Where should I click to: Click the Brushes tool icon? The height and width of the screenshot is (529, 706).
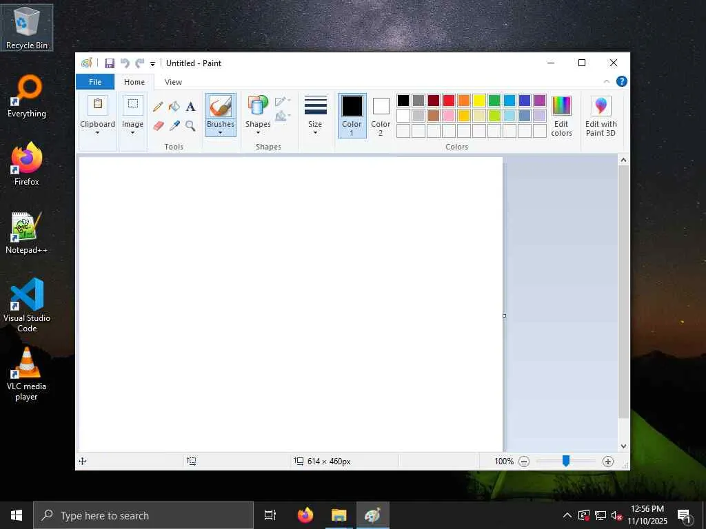pos(221,106)
